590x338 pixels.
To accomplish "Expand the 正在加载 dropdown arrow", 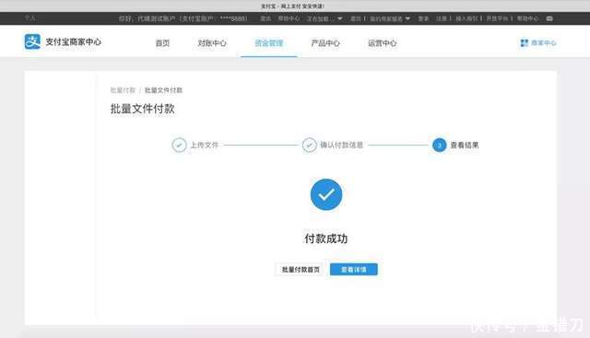I will coord(340,18).
